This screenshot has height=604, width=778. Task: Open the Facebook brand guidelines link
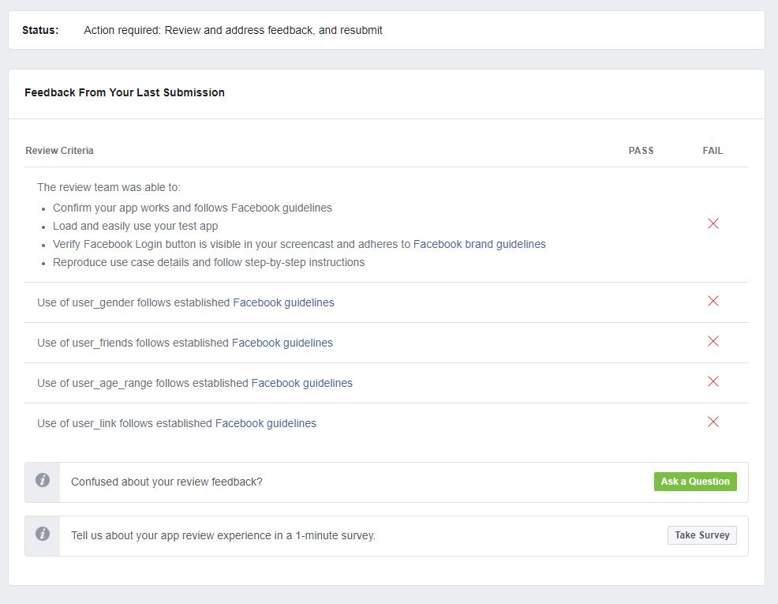(x=479, y=244)
